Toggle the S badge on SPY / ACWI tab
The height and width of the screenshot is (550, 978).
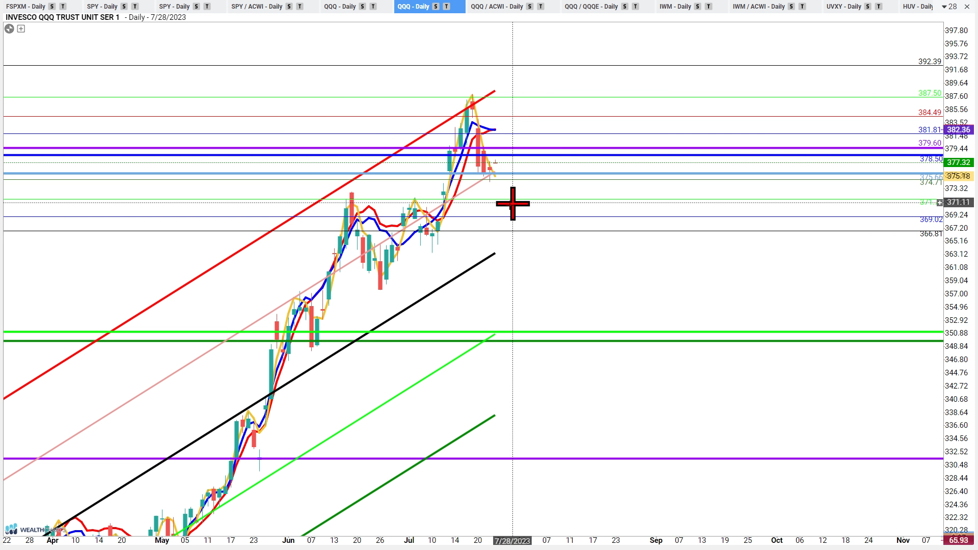pyautogui.click(x=289, y=7)
